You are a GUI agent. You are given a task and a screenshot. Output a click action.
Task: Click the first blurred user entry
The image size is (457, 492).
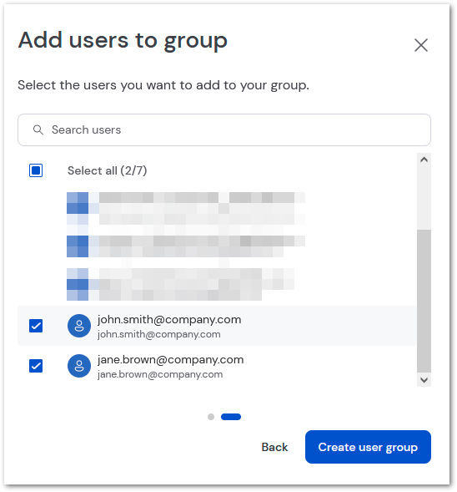click(186, 208)
